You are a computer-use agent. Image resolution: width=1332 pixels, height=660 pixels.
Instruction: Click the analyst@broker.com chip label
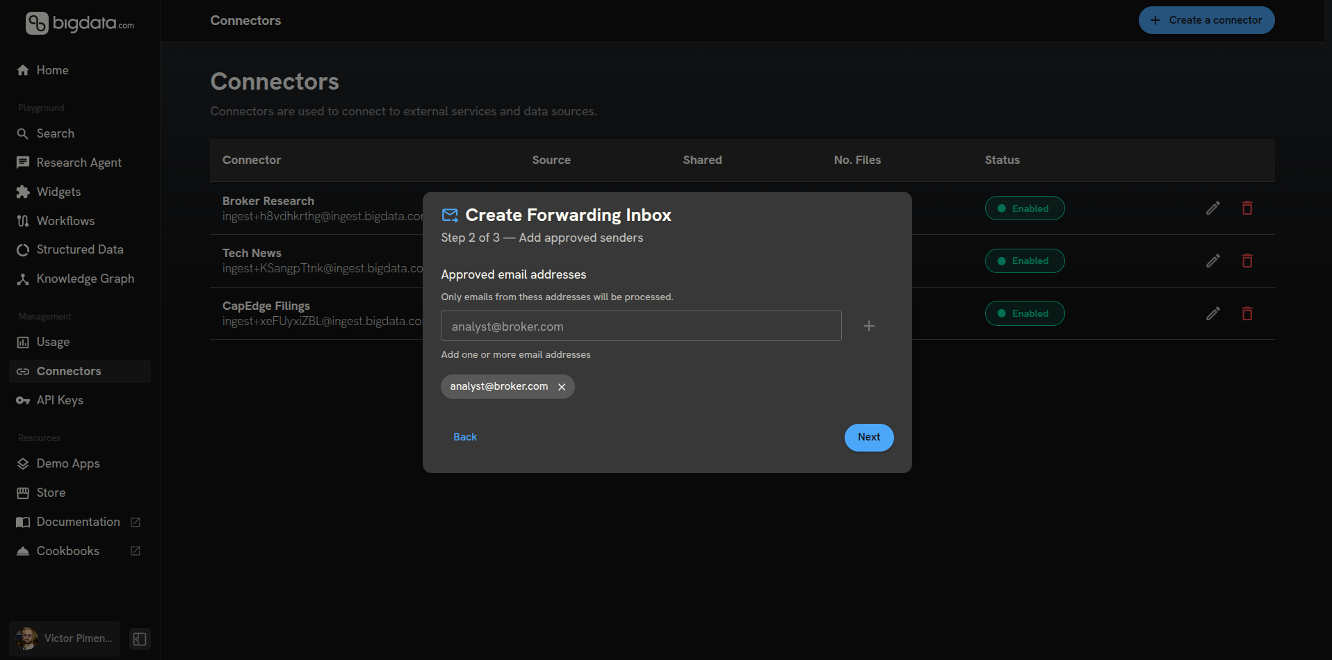(499, 386)
